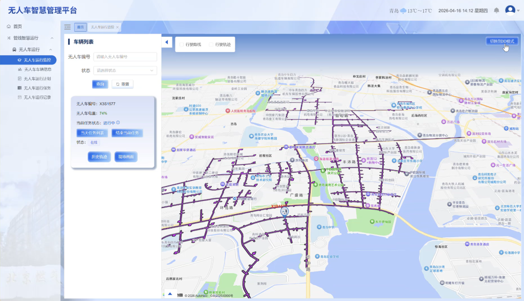Toggle the hamburger sidebar collapse icon
This screenshot has height=301, width=524.
pos(68,27)
